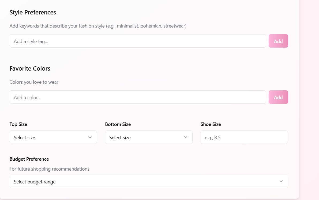The width and height of the screenshot is (319, 200).
Task: Click the 'Style Preferences' heading
Action: (33, 13)
